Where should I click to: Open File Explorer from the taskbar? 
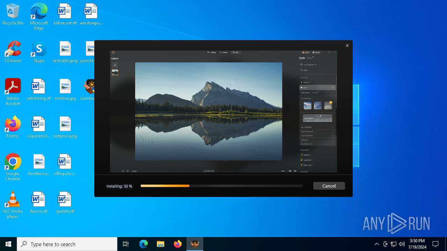(x=161, y=244)
